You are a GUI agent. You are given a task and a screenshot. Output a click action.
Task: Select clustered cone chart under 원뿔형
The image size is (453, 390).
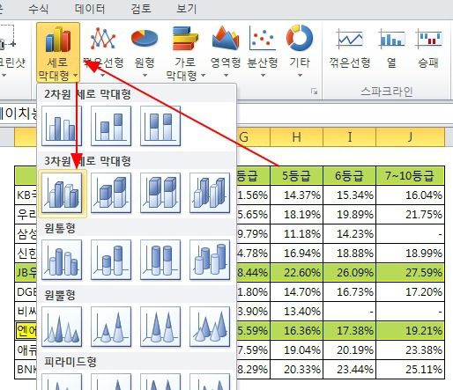(x=62, y=327)
